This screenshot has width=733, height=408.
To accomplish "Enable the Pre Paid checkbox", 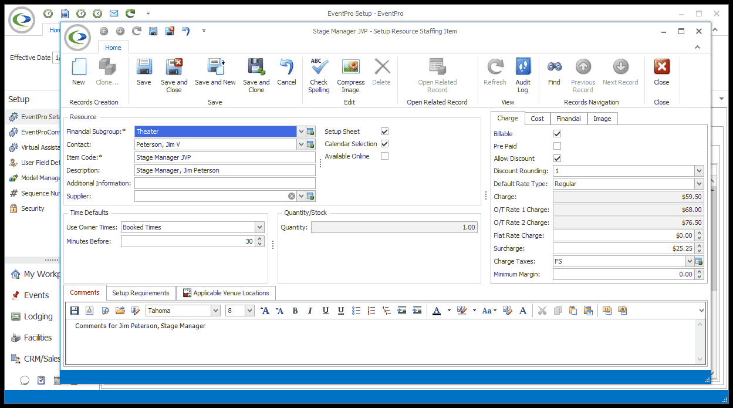I will (x=557, y=146).
